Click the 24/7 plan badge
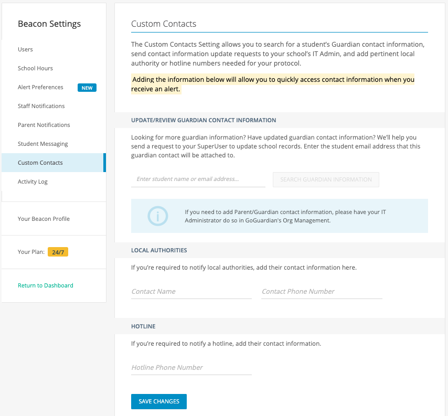This screenshot has height=416, width=448. pyautogui.click(x=58, y=252)
